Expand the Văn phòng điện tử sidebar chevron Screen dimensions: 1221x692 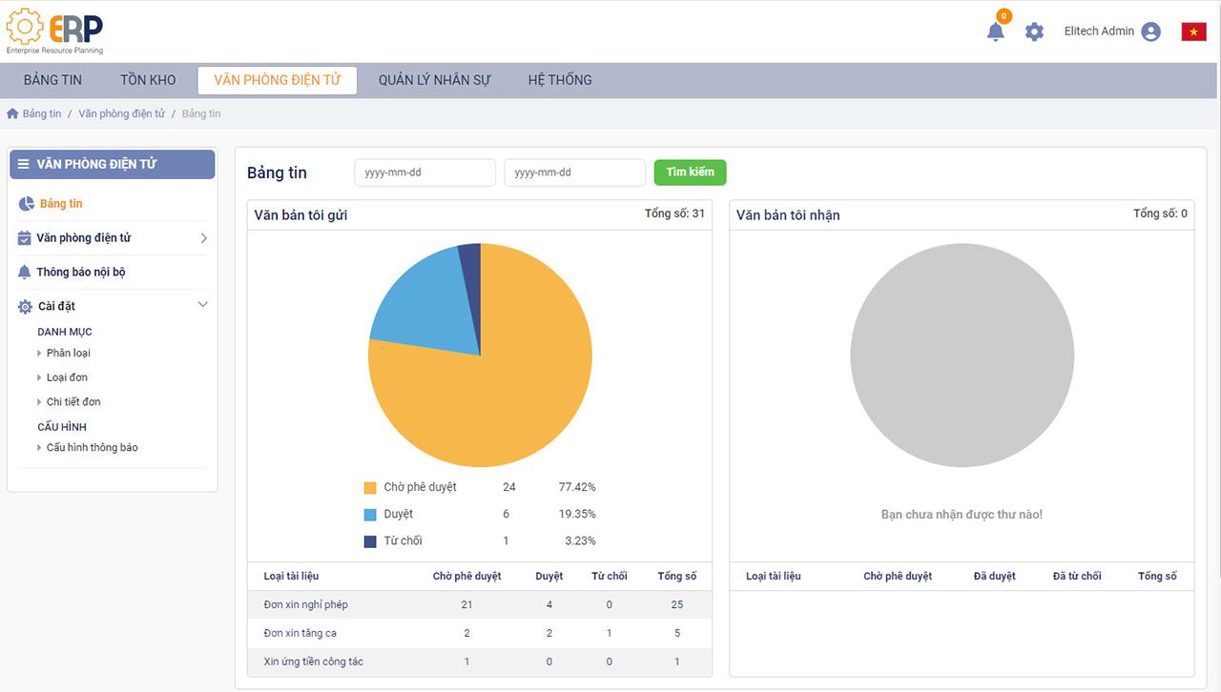(203, 237)
